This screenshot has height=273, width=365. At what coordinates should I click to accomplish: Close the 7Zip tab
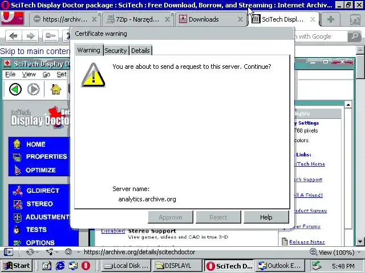167,19
